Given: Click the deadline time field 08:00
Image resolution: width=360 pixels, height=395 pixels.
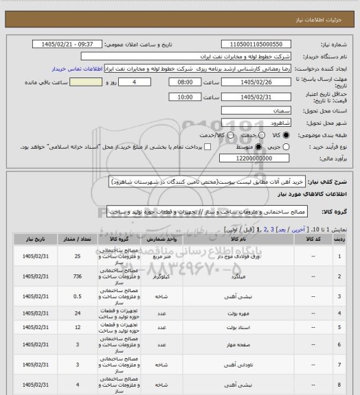Looking at the screenshot, I should 185,82.
